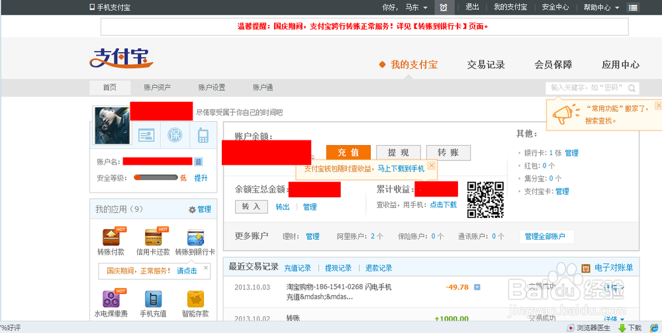Image resolution: width=662 pixels, height=333 pixels.
Task: Open the 保 insurance shield icon
Action: point(174,135)
